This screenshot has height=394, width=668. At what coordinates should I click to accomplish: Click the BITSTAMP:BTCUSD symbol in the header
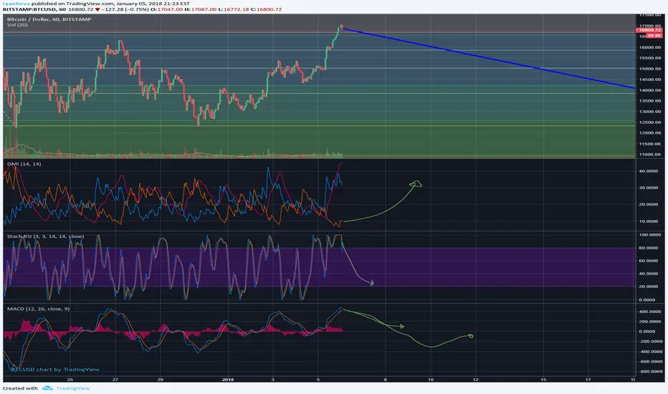pyautogui.click(x=29, y=9)
